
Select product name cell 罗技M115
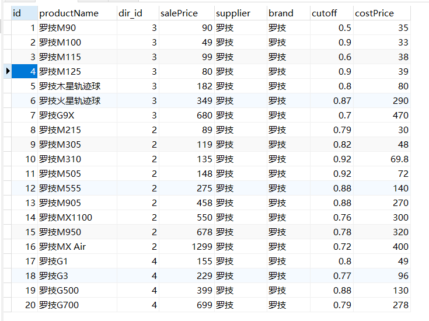click(x=77, y=57)
